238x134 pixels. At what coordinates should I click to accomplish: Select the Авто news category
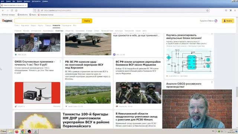coord(144,31)
